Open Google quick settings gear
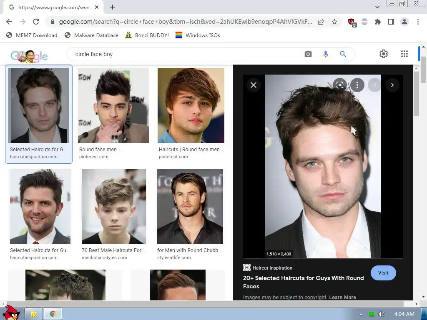The height and width of the screenshot is (320, 427). tap(384, 54)
